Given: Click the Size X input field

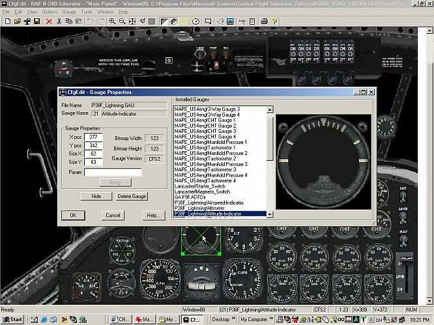Looking at the screenshot, I should point(93,154).
